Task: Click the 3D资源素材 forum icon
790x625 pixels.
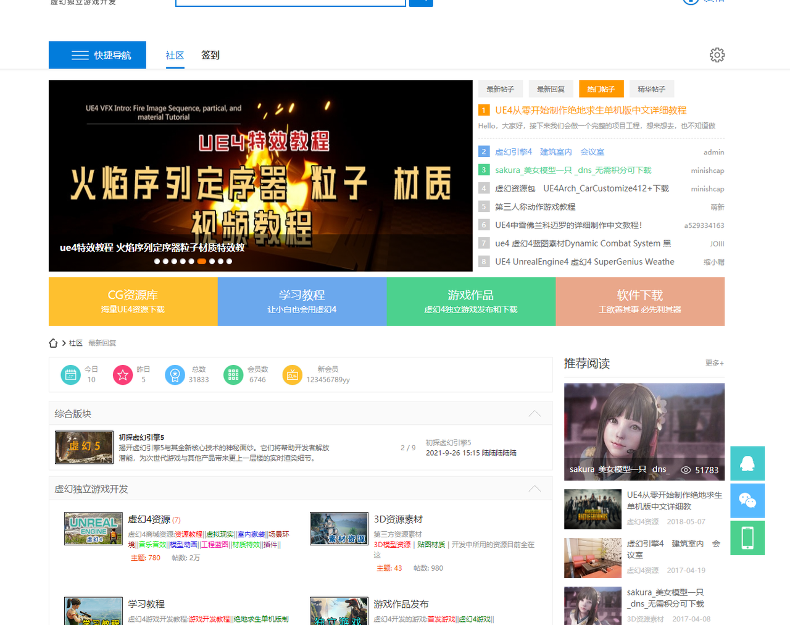Action: pyautogui.click(x=339, y=528)
